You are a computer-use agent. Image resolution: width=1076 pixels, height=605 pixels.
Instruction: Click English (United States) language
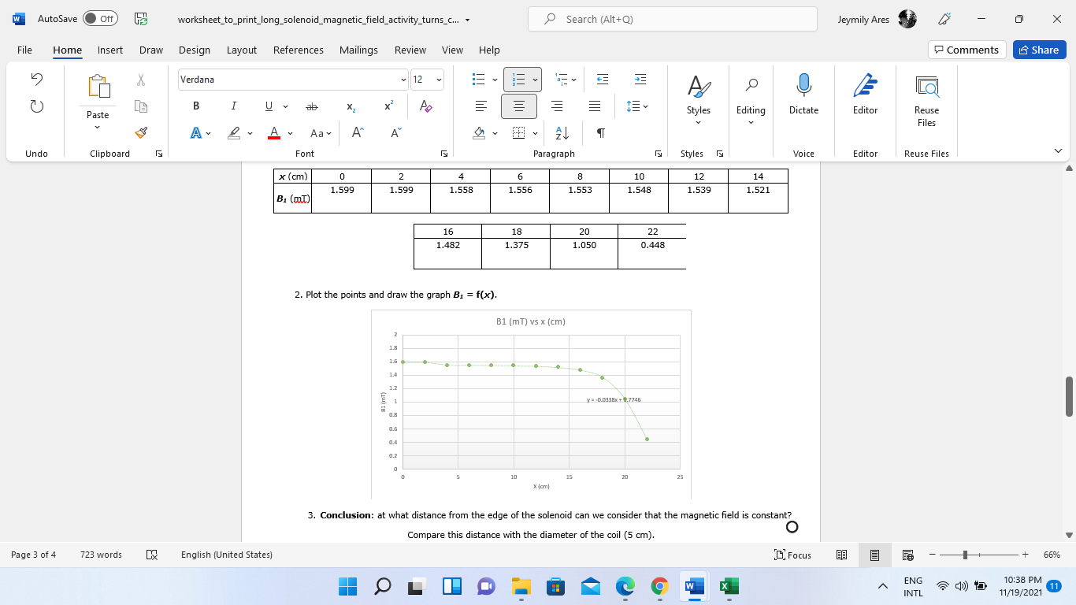(x=227, y=555)
